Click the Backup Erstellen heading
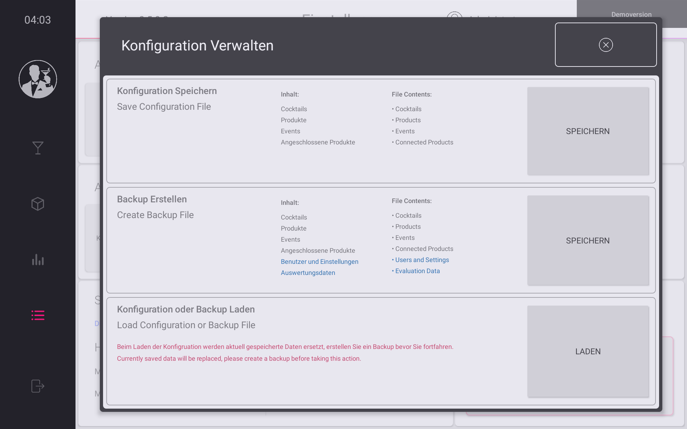Viewport: 687px width, 429px height. pos(152,199)
